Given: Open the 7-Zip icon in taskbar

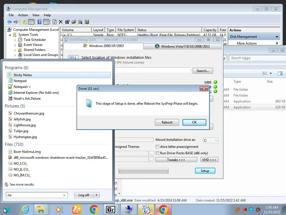Looking at the screenshot, I should 111,209.
